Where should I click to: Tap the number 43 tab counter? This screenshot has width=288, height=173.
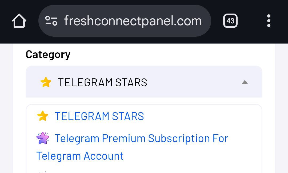[x=230, y=21]
